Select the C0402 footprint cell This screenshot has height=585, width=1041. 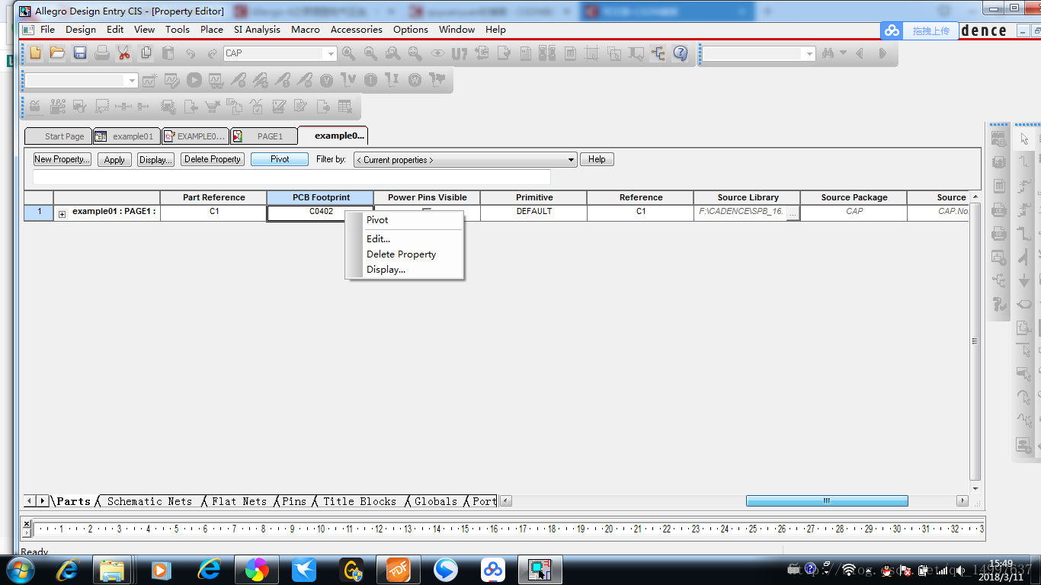(320, 213)
